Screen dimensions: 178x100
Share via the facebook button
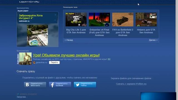[60, 84]
